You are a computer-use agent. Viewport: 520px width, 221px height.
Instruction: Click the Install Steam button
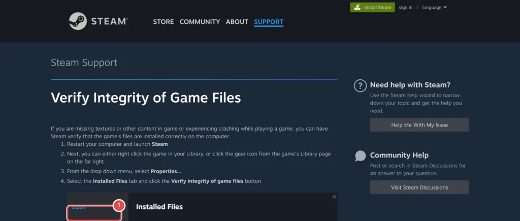372,7
